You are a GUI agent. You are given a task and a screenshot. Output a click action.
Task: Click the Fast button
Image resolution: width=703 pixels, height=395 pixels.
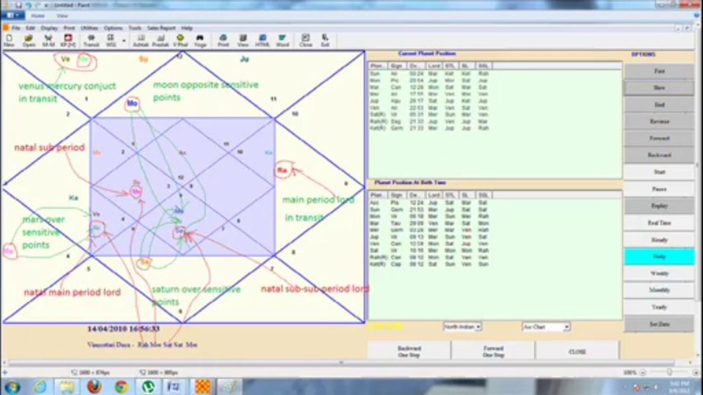point(659,71)
